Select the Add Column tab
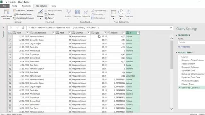This screenshot has height=115, width=205. (x=41, y=6)
